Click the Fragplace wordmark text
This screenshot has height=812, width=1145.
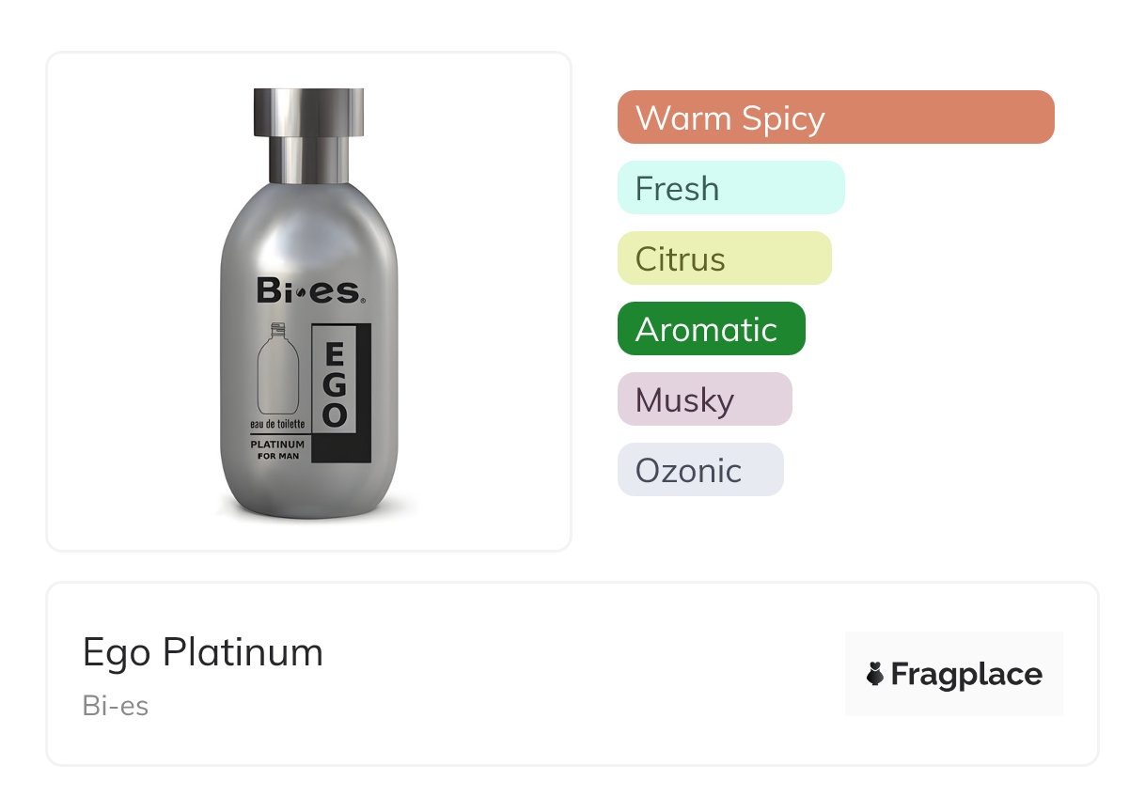(x=966, y=674)
